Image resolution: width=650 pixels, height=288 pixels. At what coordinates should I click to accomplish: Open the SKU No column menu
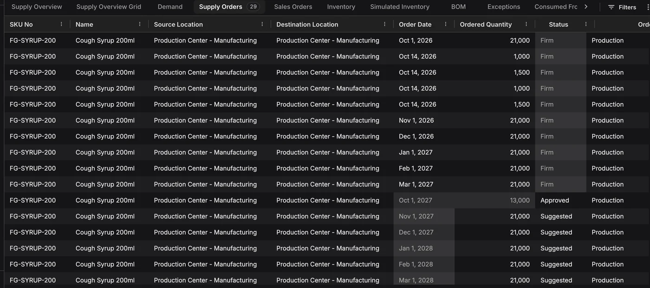(x=61, y=24)
